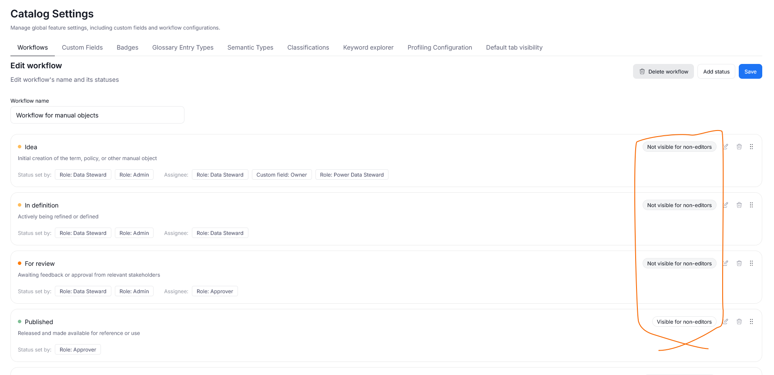Switch to Custom Fields tab
The width and height of the screenshot is (774, 375).
tap(82, 47)
